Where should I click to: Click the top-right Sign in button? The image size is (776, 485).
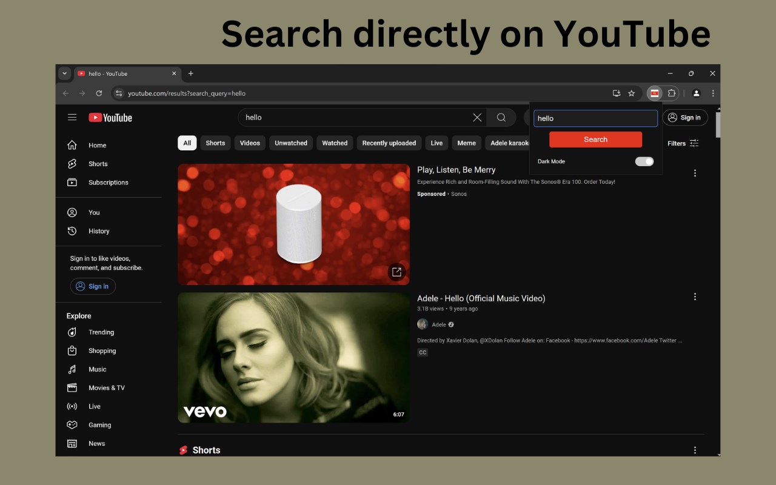685,118
